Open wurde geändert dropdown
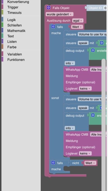This screenshot has height=191, width=108. pos(60,14)
